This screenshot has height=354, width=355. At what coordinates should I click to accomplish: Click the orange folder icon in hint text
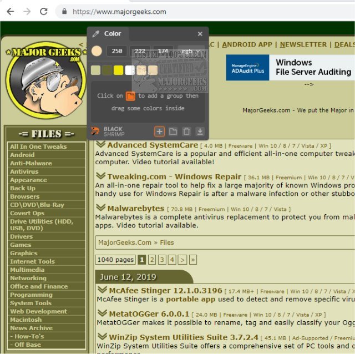pos(130,96)
